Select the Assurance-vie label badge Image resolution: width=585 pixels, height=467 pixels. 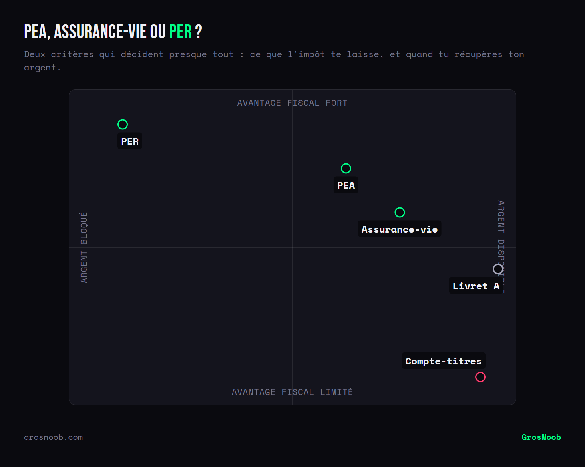pyautogui.click(x=400, y=229)
